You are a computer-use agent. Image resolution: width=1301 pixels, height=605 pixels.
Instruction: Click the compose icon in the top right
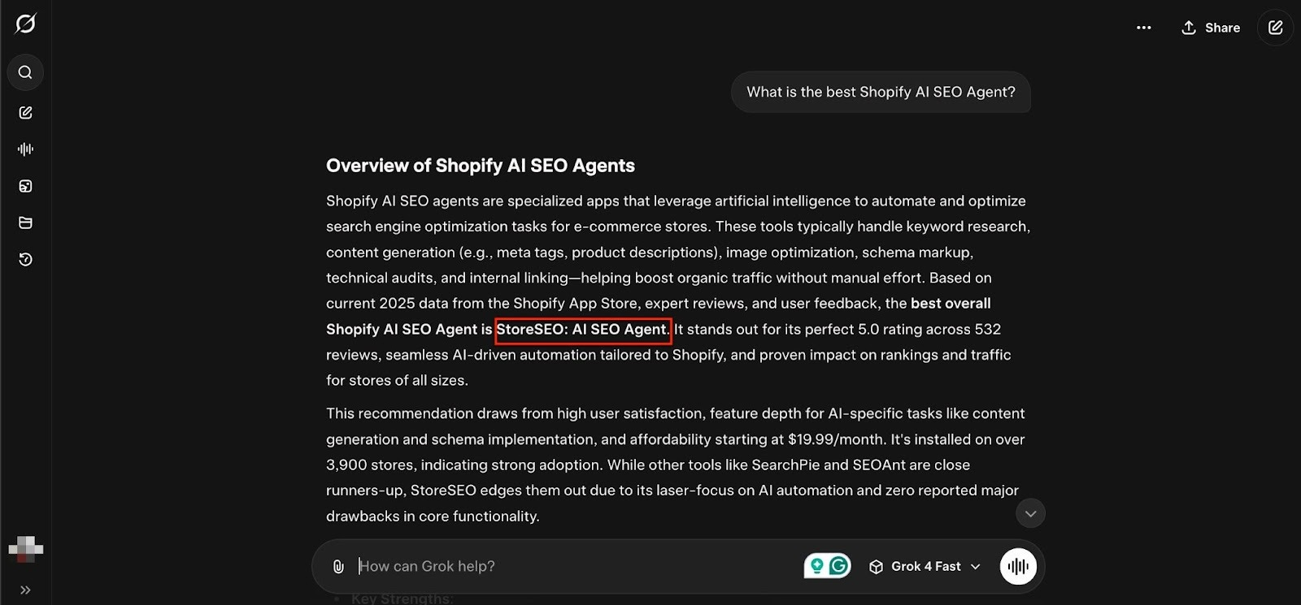[x=1274, y=27]
